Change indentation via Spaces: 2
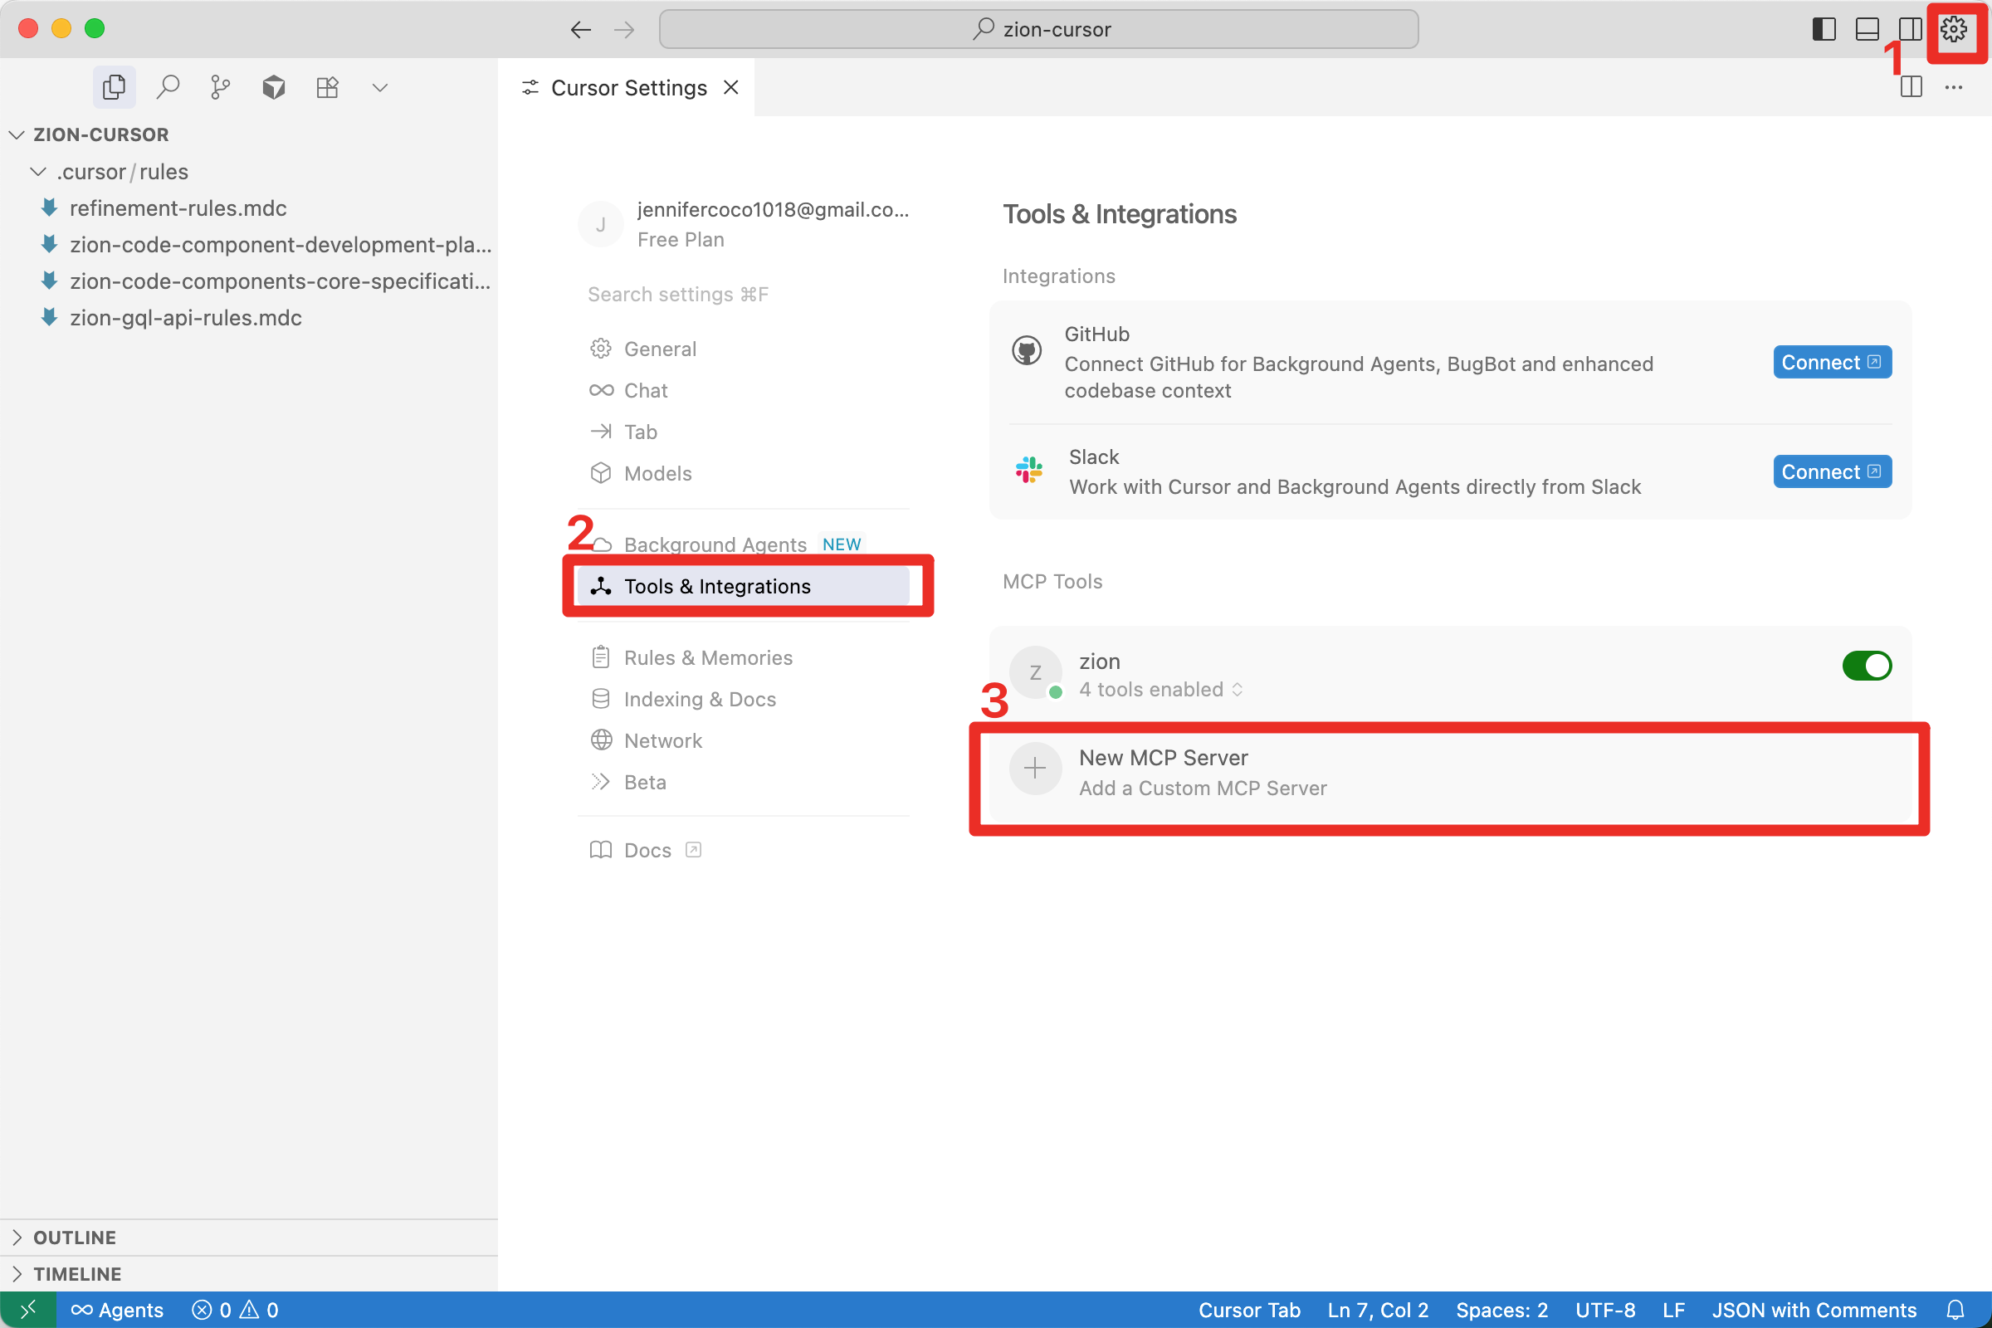Viewport: 1992px width, 1328px height. (x=1501, y=1311)
